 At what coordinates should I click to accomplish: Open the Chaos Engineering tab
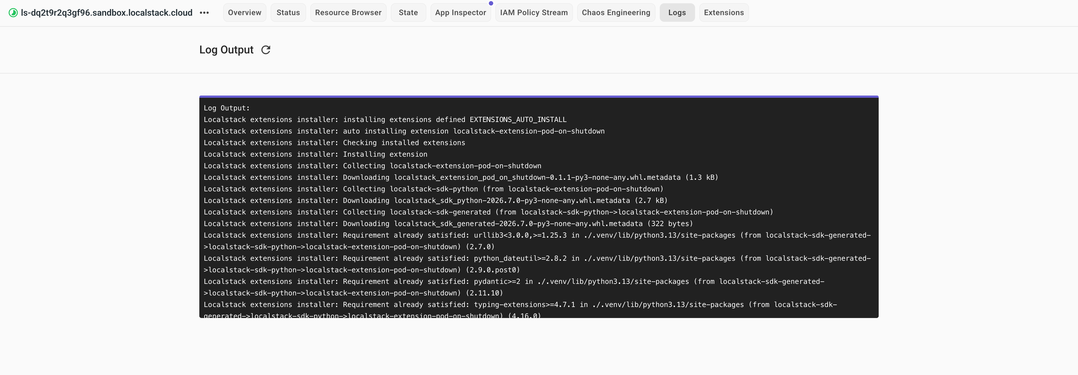(x=616, y=13)
